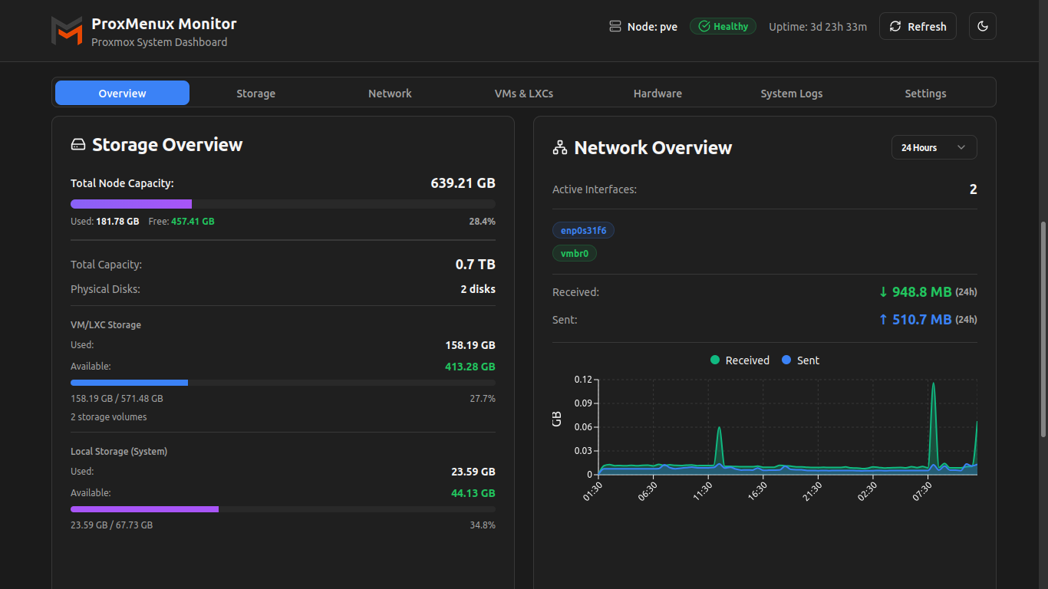
Task: Click the server node icon beside Node: pve
Action: (615, 27)
